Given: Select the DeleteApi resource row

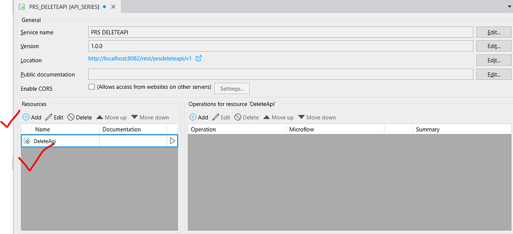Looking at the screenshot, I should coord(64,141).
